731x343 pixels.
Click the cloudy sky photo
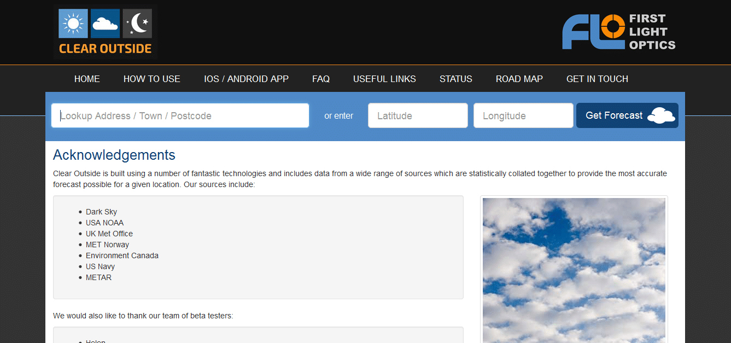click(x=574, y=270)
